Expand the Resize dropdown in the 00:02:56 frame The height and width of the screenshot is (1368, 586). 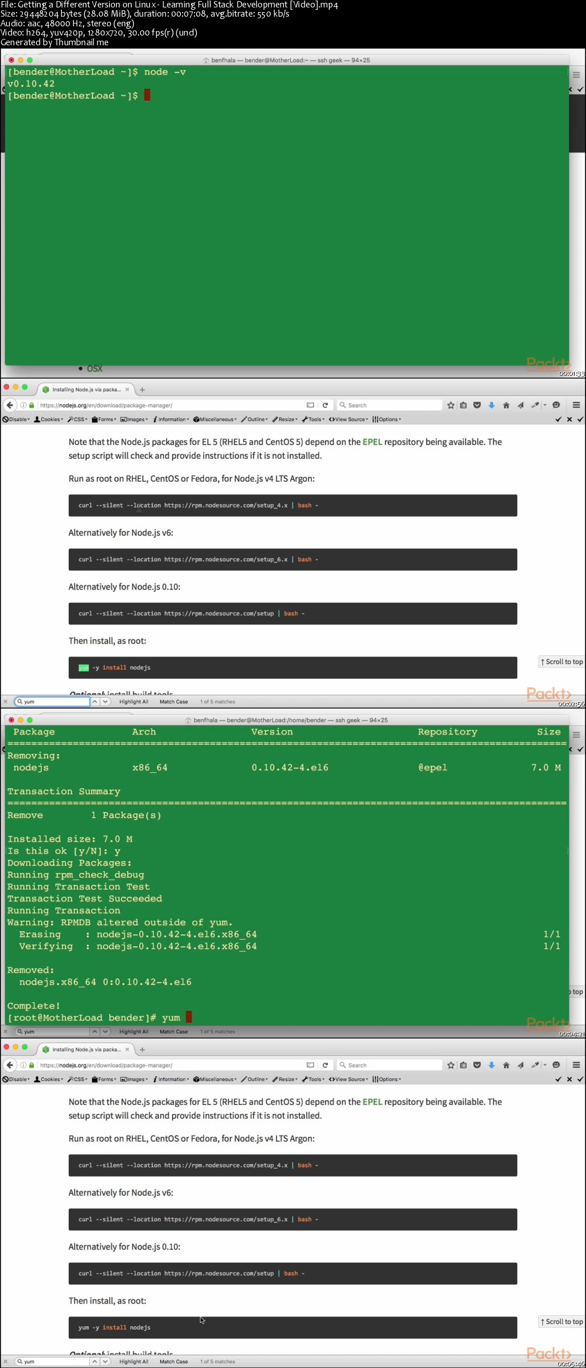pyautogui.click(x=285, y=419)
